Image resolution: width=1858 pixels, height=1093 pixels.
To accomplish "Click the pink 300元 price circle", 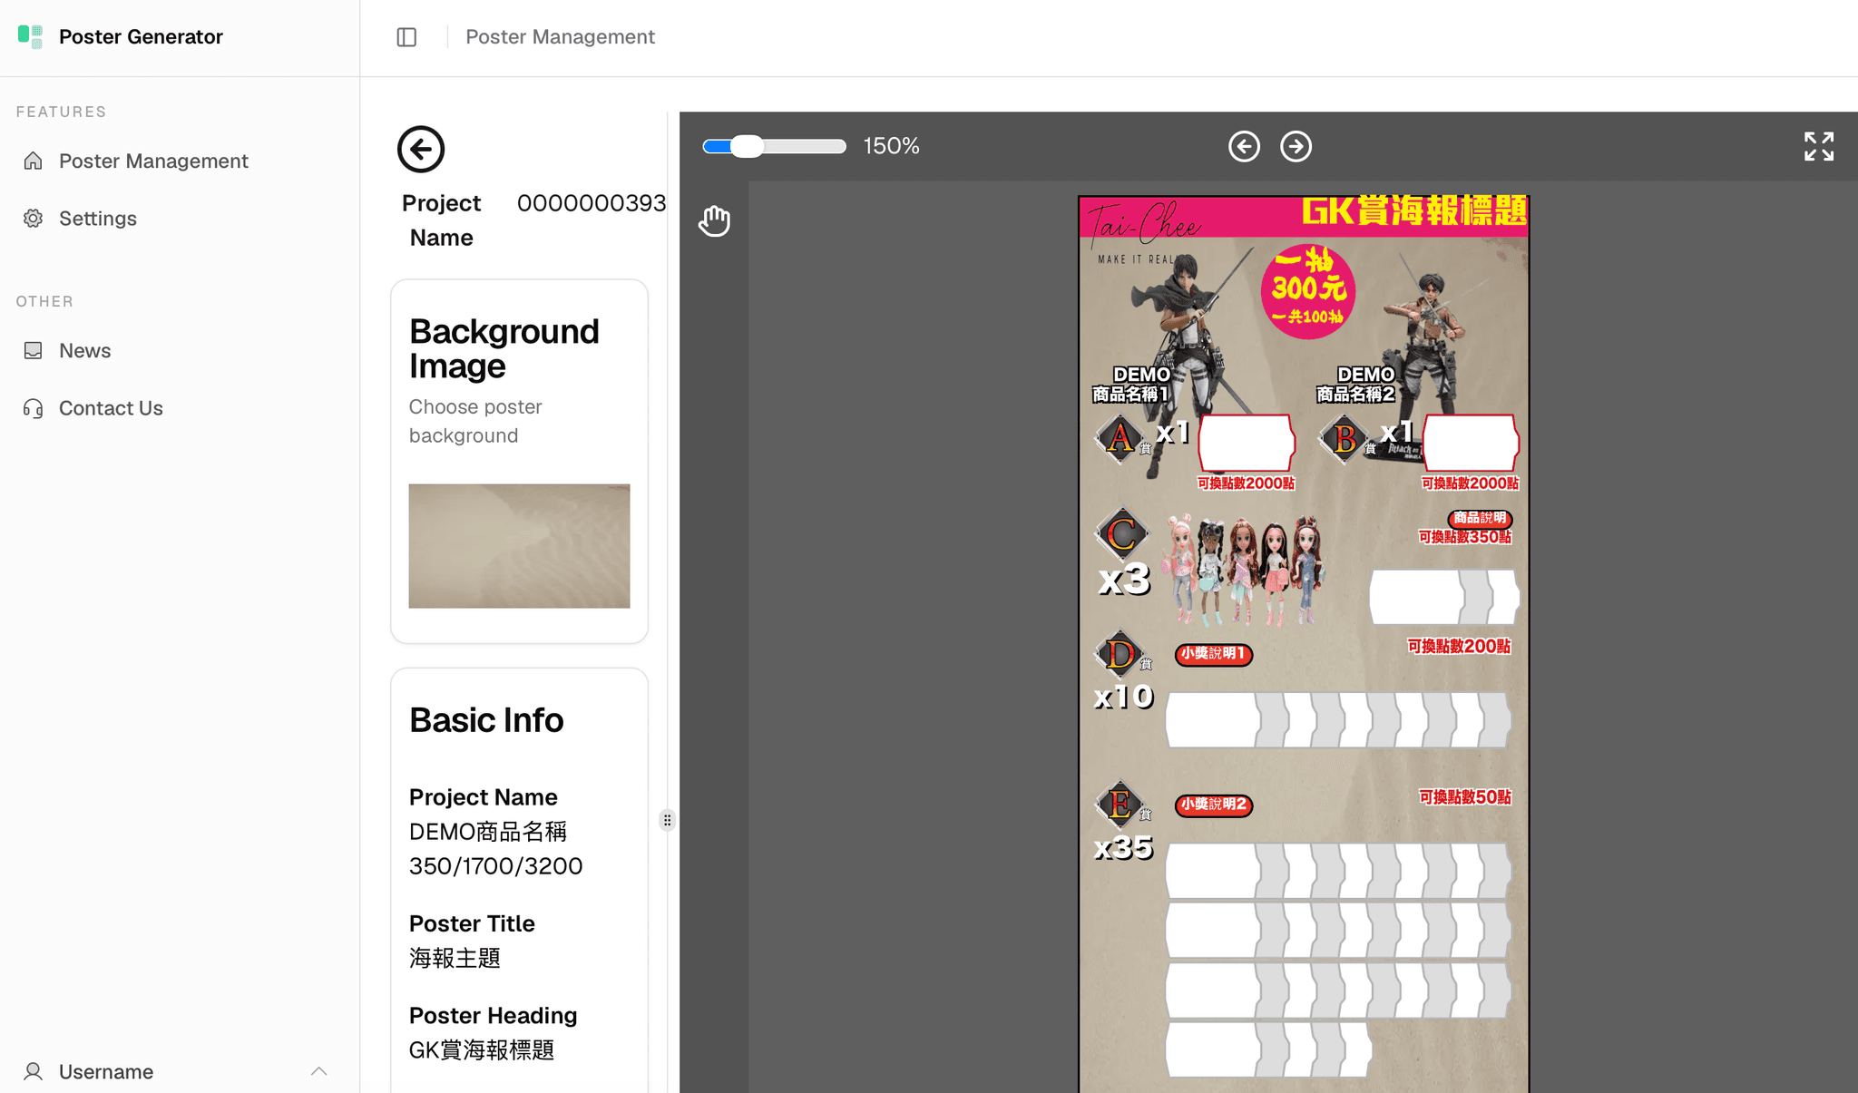I will click(1307, 291).
